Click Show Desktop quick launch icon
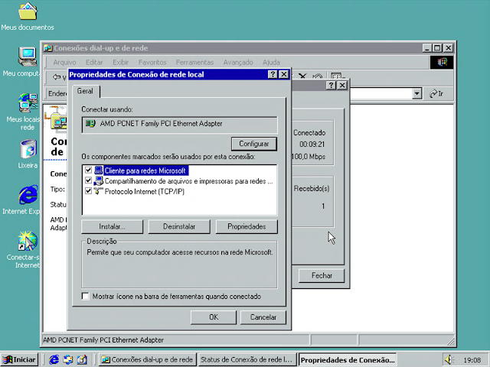The image size is (490, 367). (82, 359)
